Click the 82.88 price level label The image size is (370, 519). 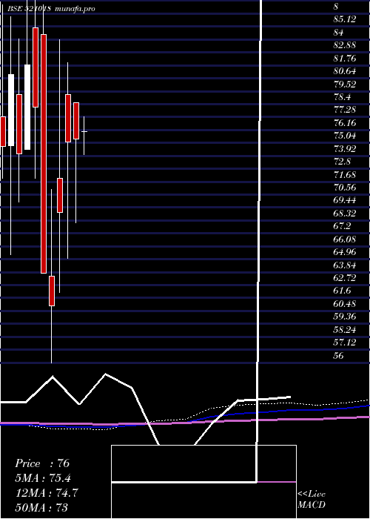(x=345, y=45)
